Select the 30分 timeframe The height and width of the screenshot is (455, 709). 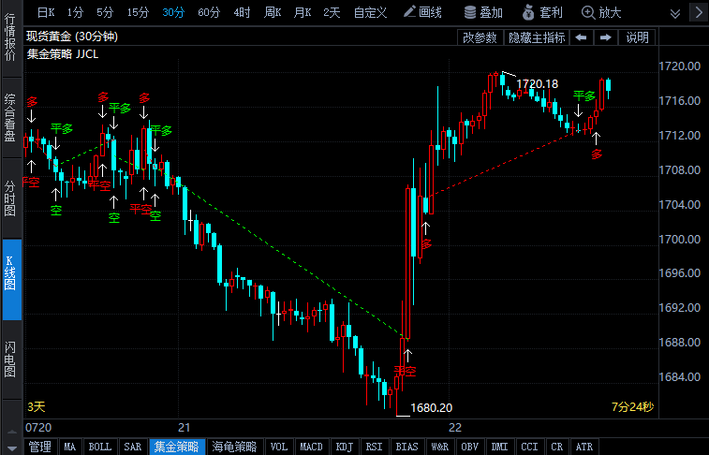tap(173, 13)
